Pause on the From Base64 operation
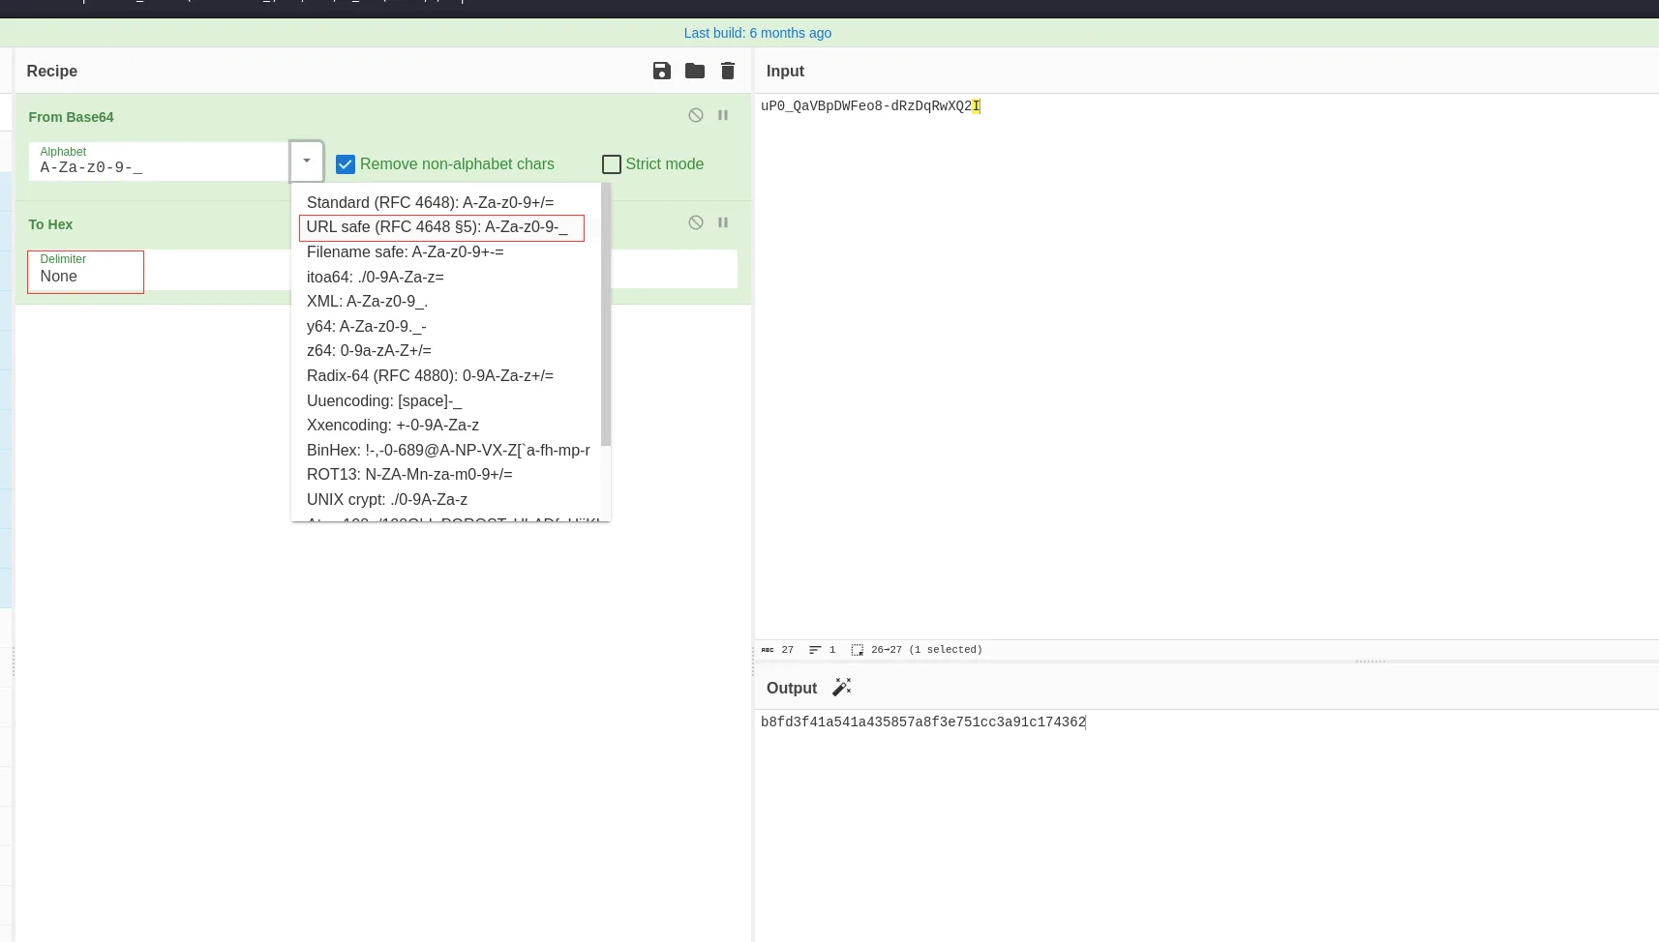Image resolution: width=1659 pixels, height=942 pixels. pyautogui.click(x=723, y=115)
